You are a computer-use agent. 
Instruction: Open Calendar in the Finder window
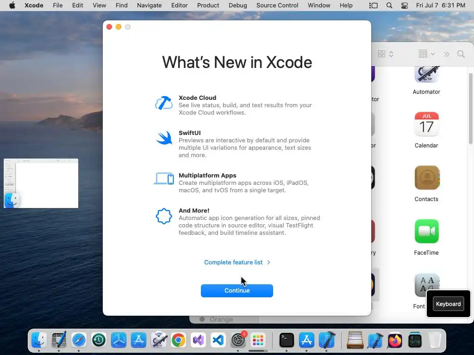(x=426, y=130)
